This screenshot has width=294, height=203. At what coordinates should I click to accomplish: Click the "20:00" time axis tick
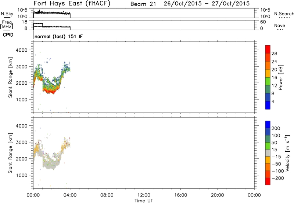217,195
